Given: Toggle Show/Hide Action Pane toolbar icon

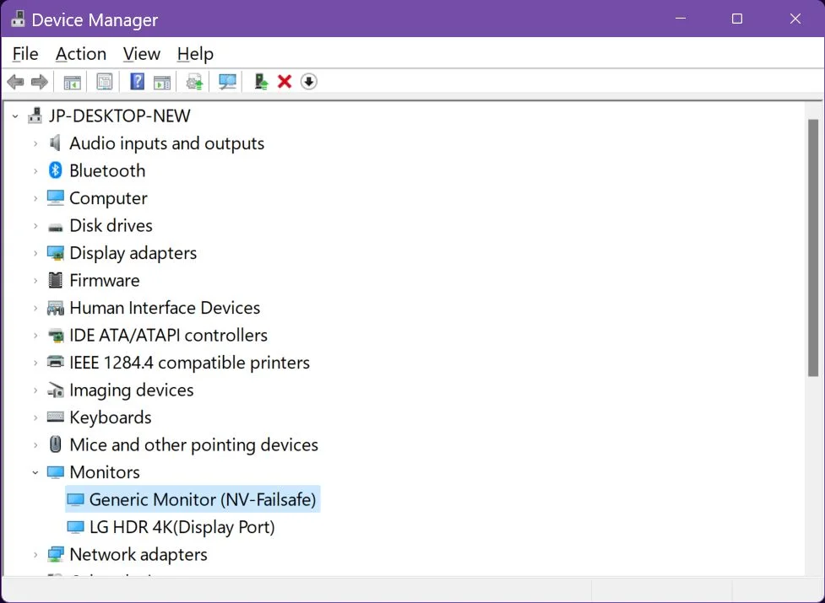Looking at the screenshot, I should (162, 82).
